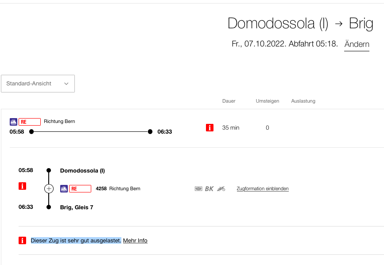Click the red info icon below 05:58 departure
384x265 pixels.
22,186
